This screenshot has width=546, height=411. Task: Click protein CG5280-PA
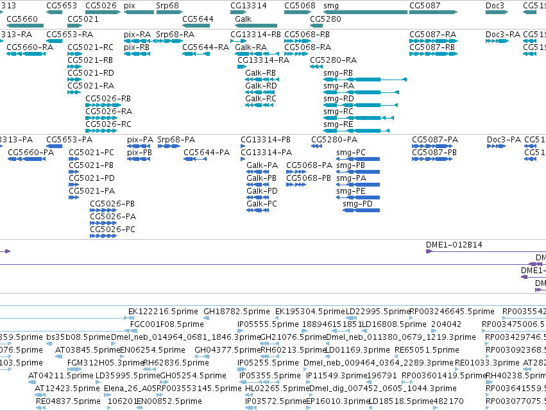pyautogui.click(x=316, y=146)
